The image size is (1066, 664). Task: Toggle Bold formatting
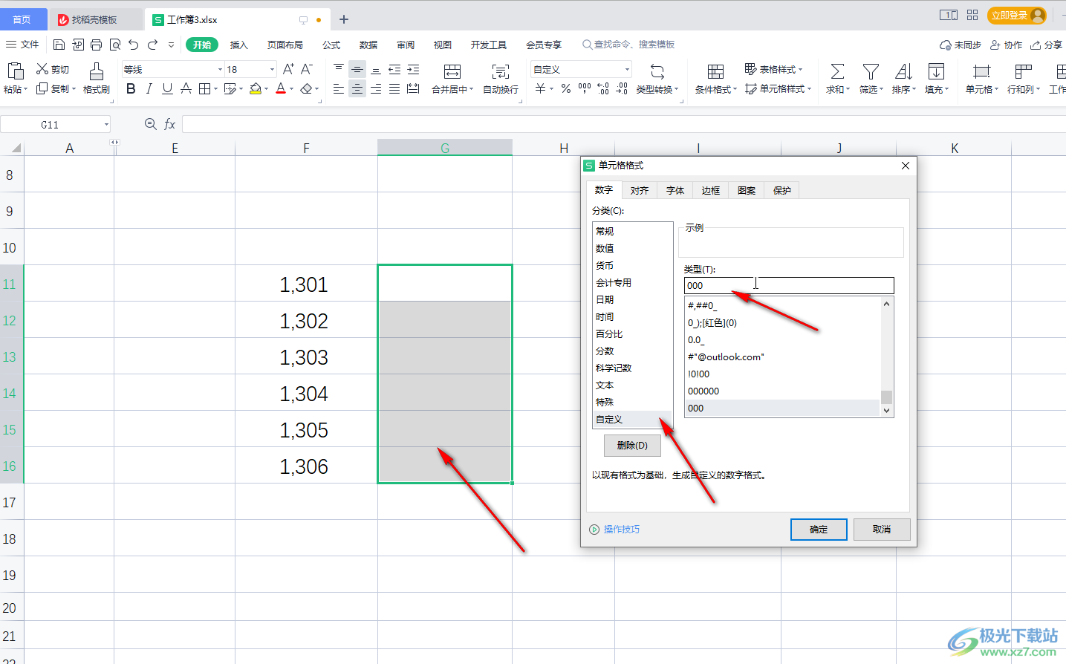[131, 89]
